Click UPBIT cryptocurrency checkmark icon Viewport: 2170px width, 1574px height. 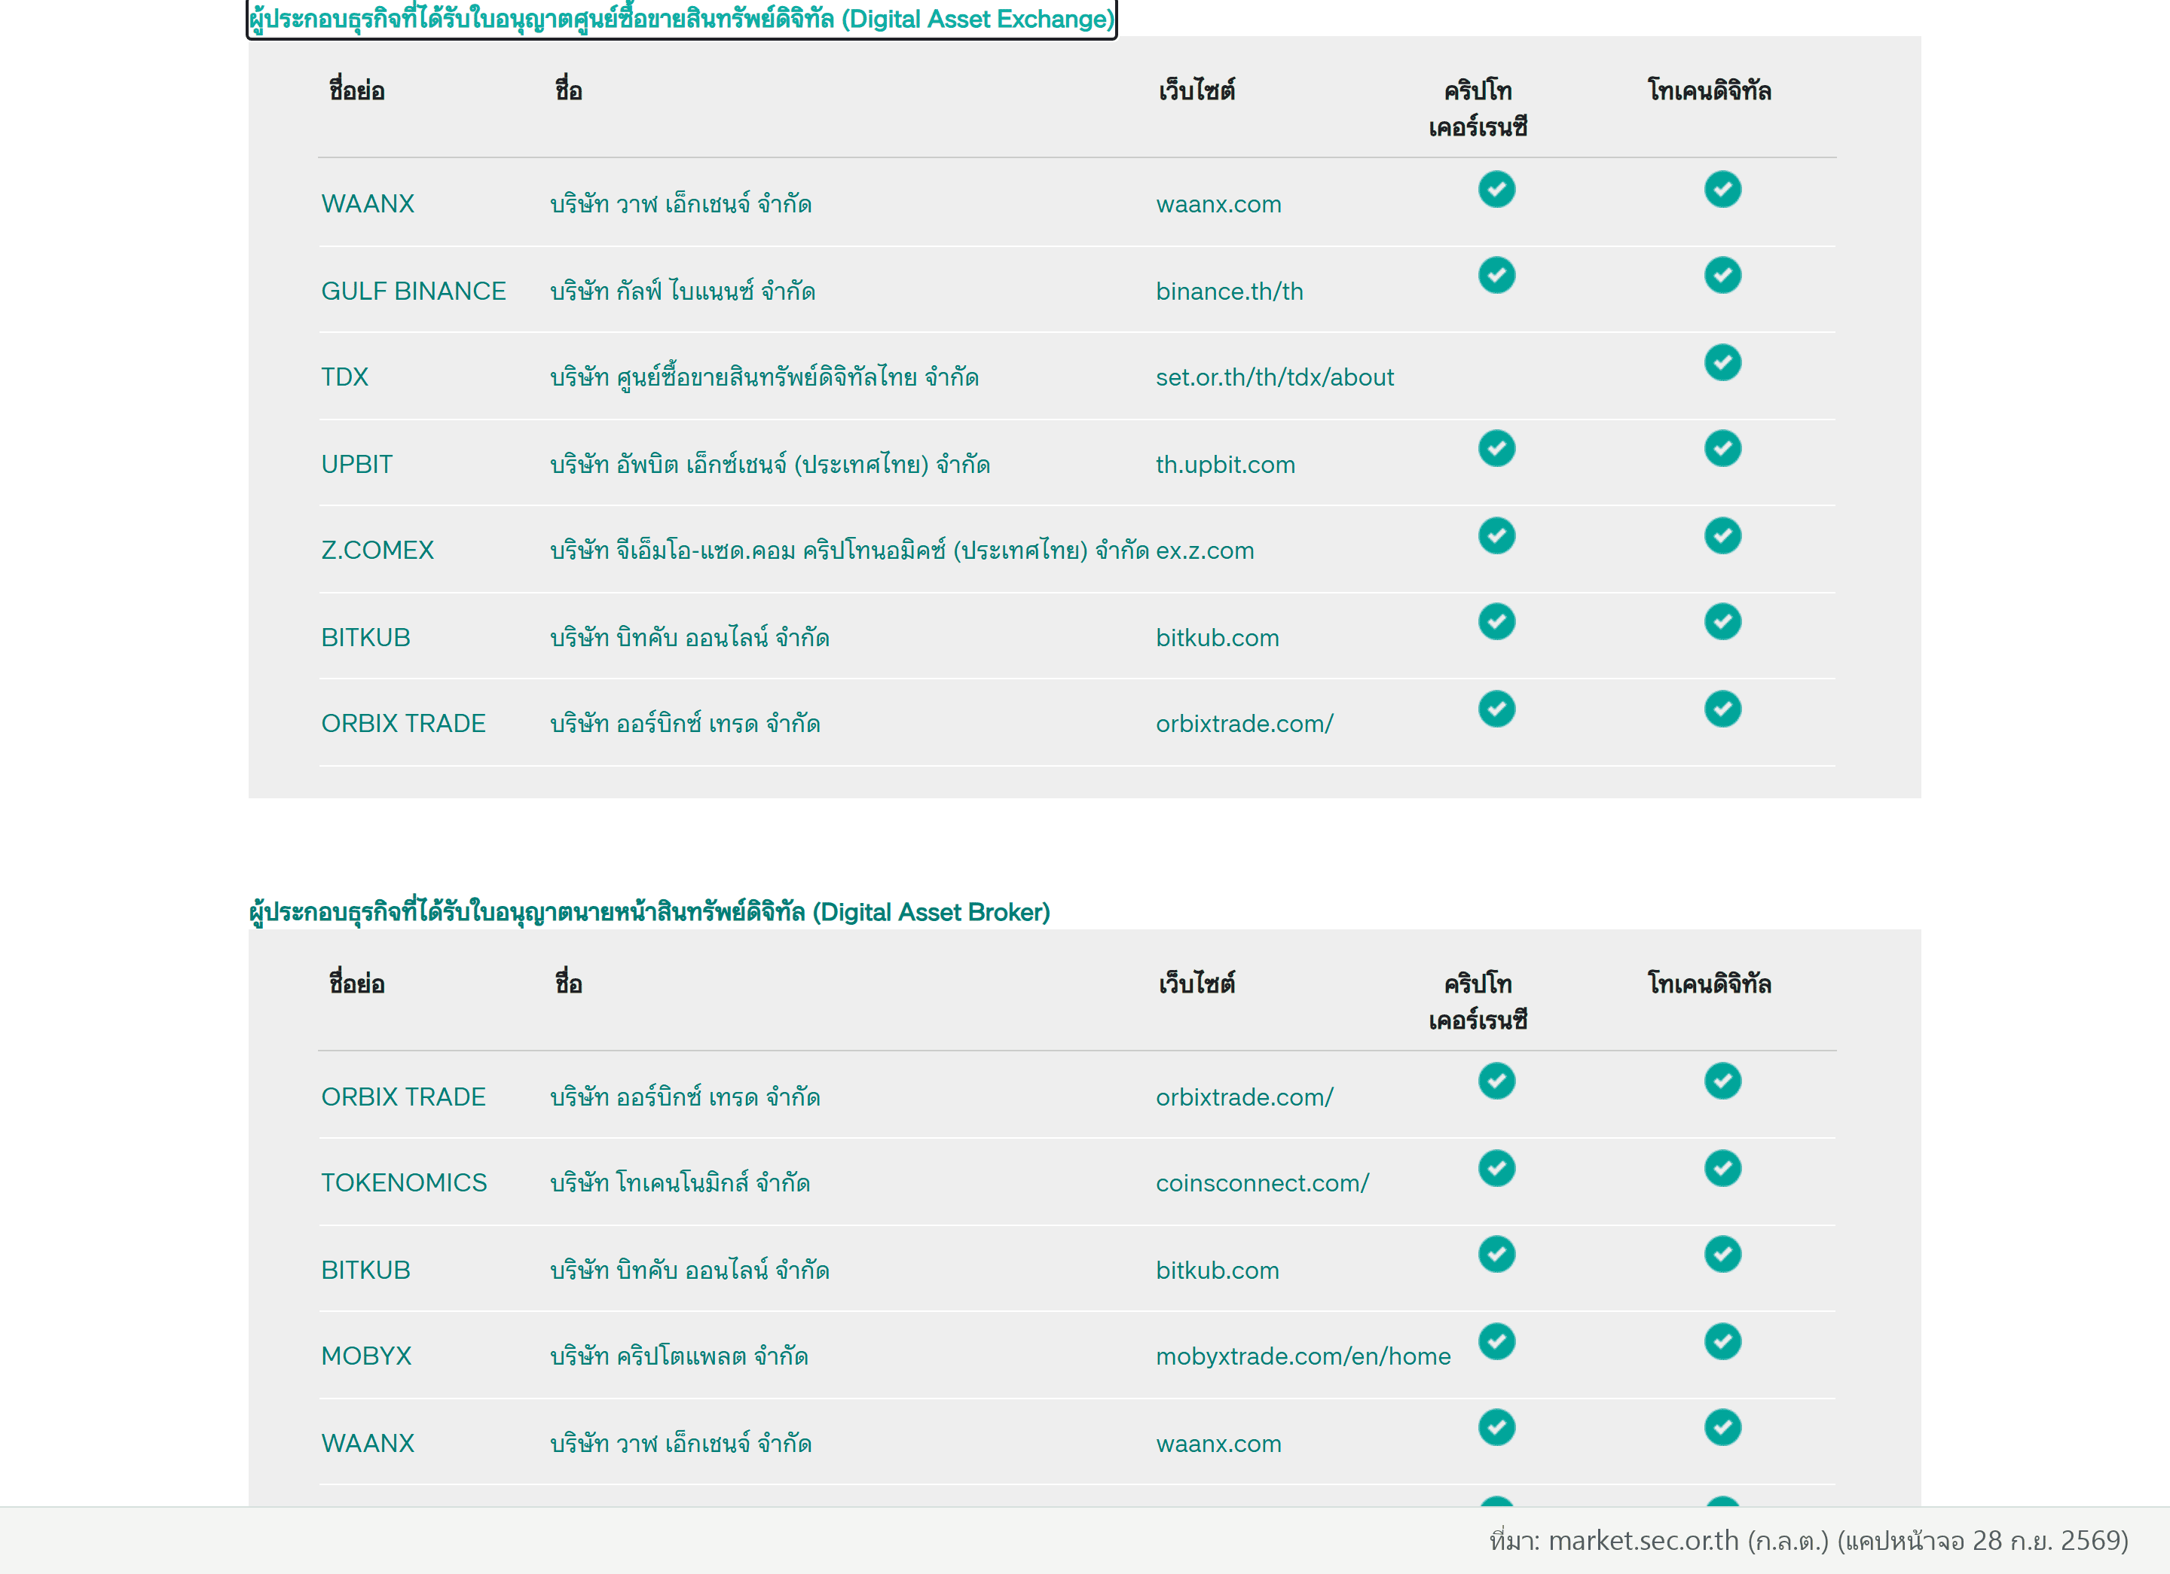[1496, 449]
